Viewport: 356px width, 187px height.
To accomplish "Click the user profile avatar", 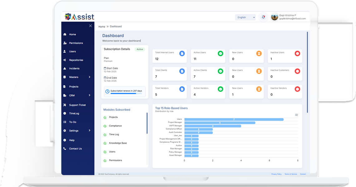I will pos(275,17).
